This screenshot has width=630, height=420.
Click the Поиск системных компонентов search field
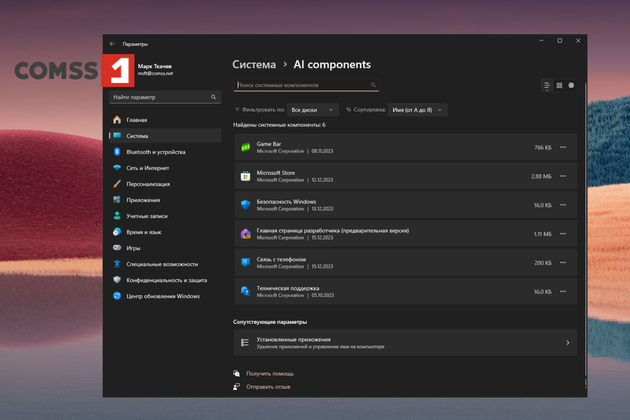(x=306, y=85)
